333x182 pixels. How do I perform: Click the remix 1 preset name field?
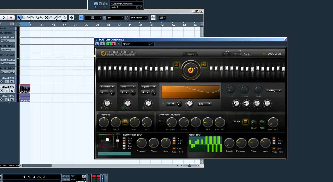pos(135,44)
